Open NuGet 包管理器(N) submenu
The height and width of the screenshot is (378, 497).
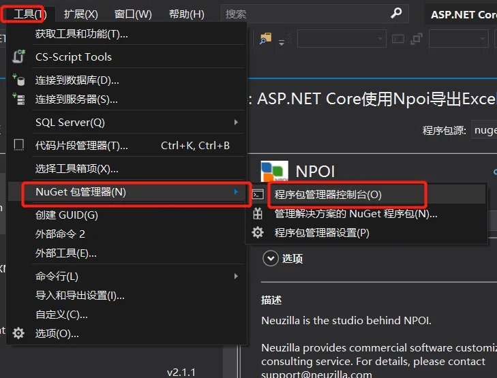point(127,192)
